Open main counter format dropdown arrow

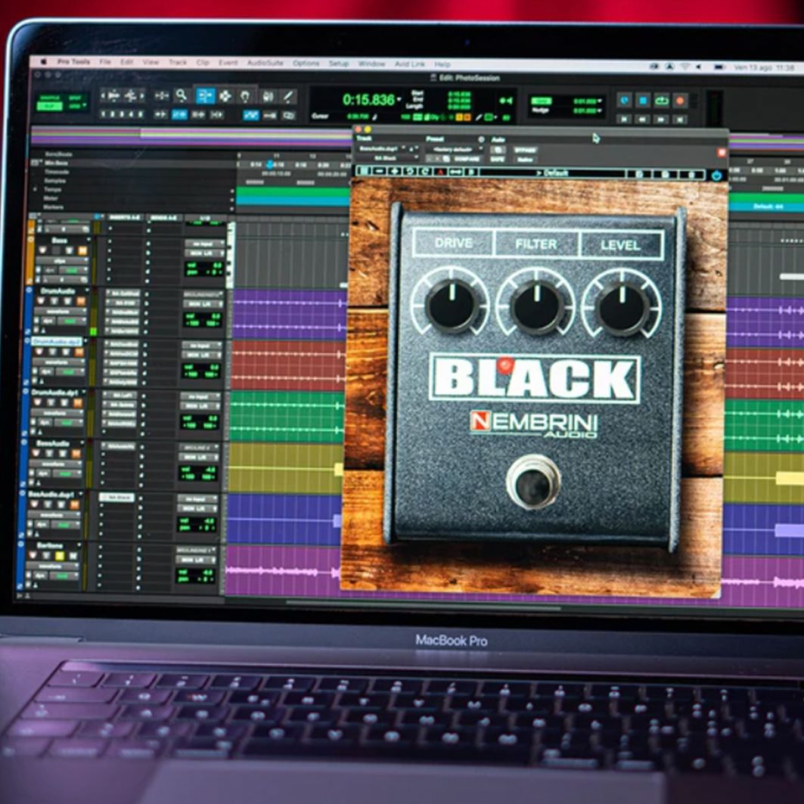[399, 100]
